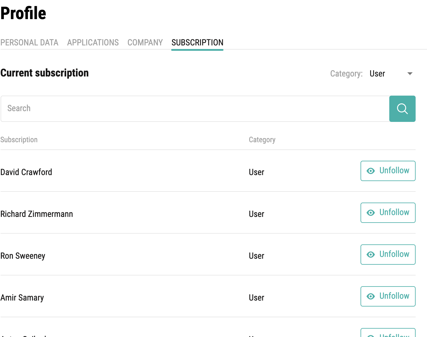
Task: Click the Current subscription heading
Action: tap(45, 73)
